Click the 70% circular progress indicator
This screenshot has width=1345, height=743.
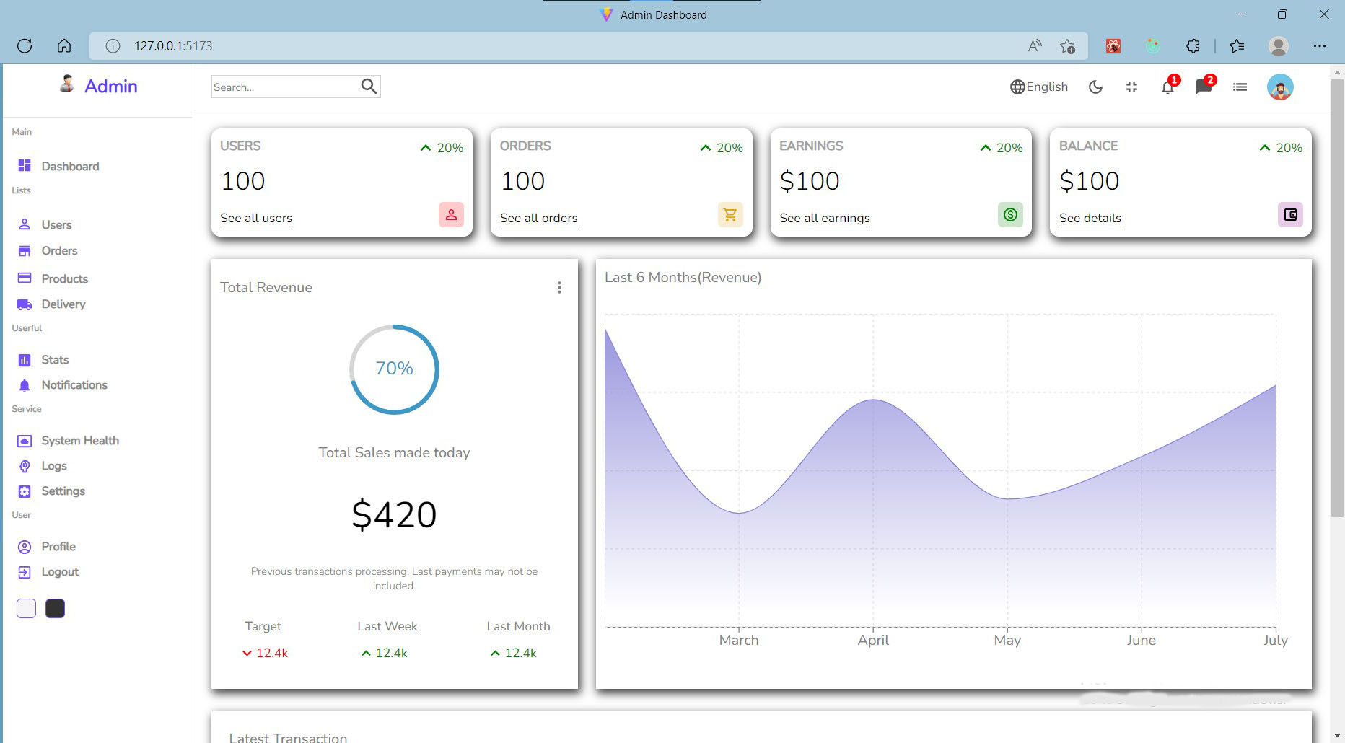pyautogui.click(x=394, y=369)
